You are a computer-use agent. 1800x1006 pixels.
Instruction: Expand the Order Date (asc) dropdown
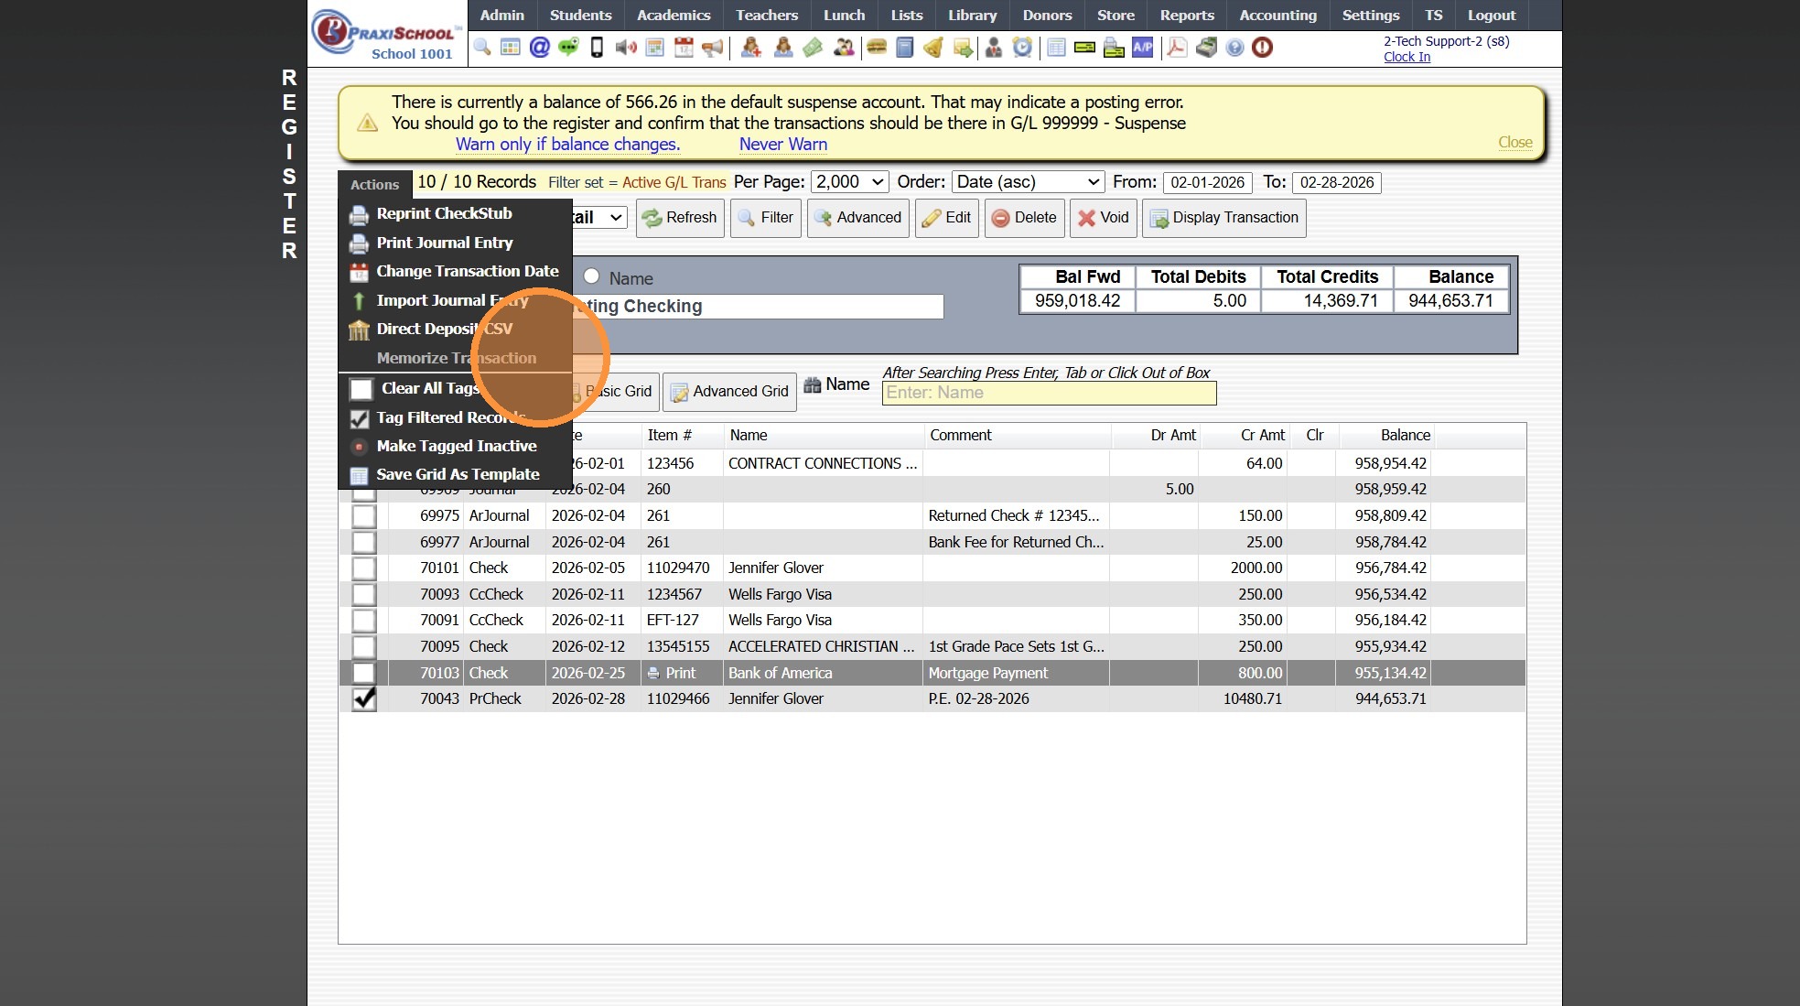tap(1027, 182)
